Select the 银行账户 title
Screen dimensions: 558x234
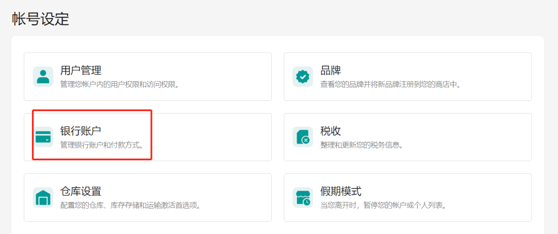click(81, 131)
